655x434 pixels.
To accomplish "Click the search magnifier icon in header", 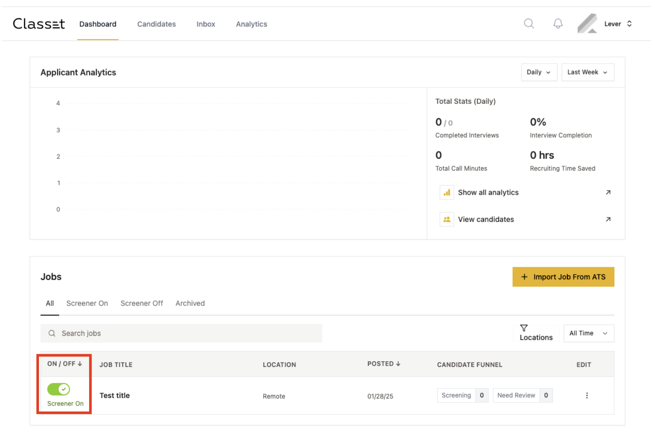I will click(529, 24).
